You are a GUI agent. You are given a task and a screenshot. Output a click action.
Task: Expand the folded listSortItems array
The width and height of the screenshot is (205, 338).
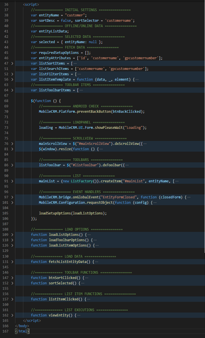coord(12,63)
